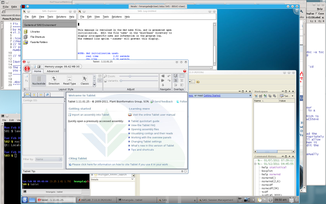Open Tablet quickstart guide link
This screenshot has width=326, height=204.
click(145, 121)
